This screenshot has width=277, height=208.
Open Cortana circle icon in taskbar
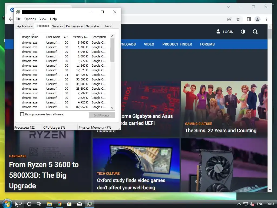29,204
